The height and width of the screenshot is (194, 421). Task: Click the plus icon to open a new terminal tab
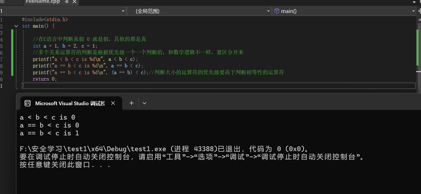click(131, 103)
